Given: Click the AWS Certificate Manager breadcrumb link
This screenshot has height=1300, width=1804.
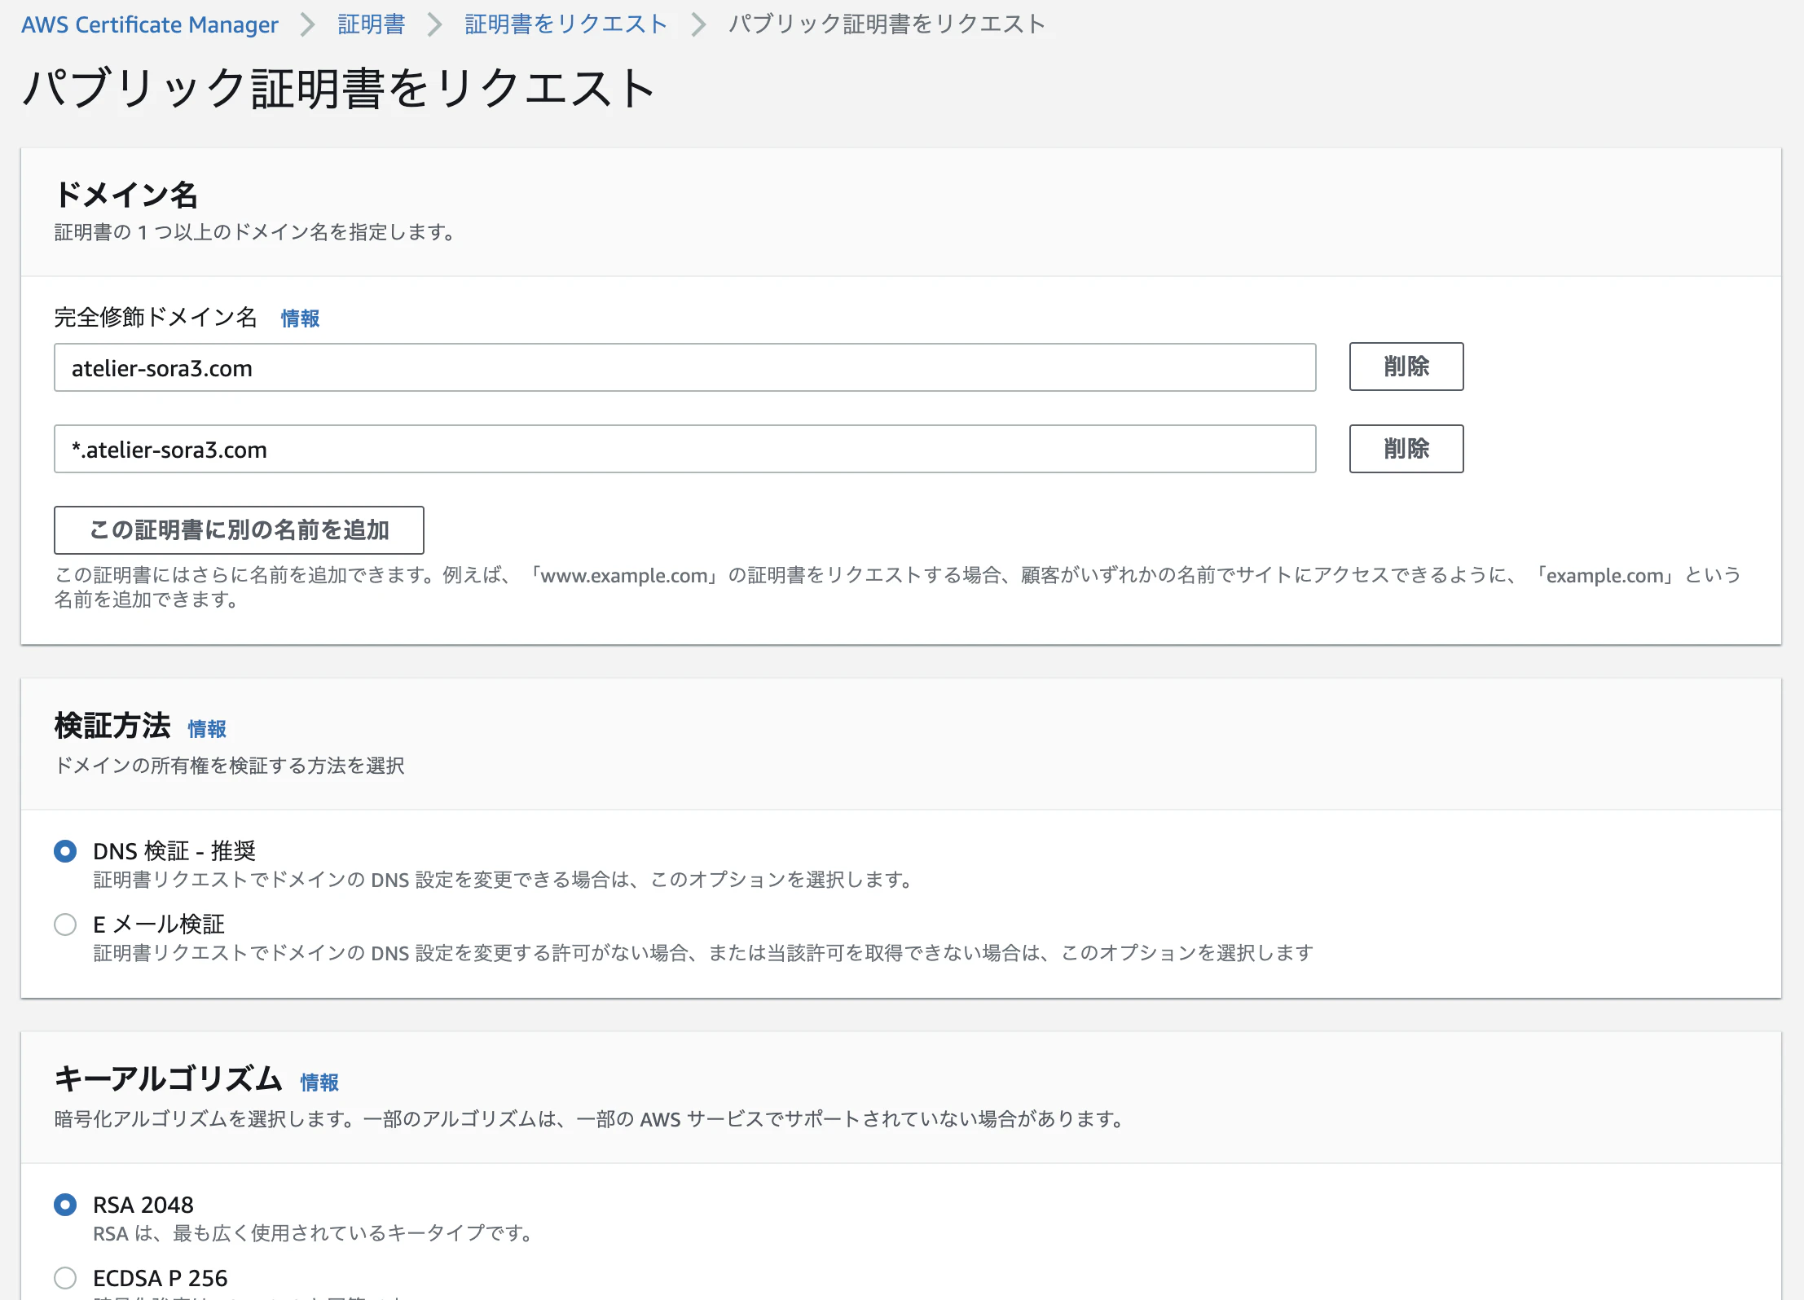Looking at the screenshot, I should (150, 24).
